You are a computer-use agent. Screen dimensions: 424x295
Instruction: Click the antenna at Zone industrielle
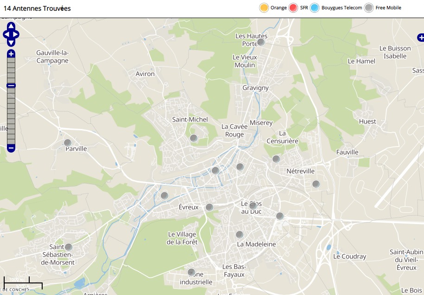click(191, 272)
